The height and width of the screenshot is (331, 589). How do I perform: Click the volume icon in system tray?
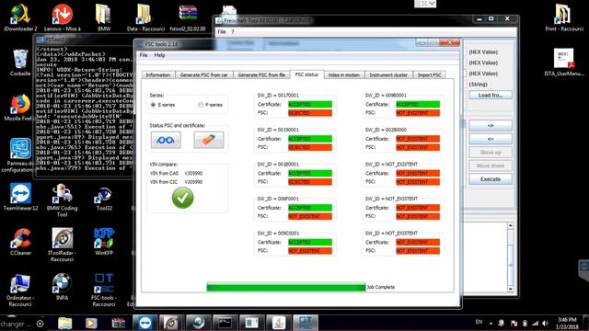point(546,323)
